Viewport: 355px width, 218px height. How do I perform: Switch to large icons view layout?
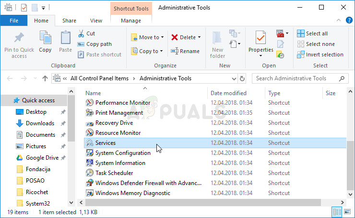click(x=347, y=212)
